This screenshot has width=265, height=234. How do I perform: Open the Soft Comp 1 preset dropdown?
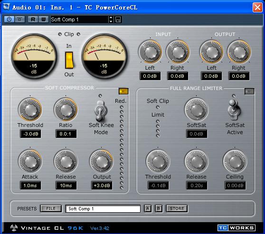(x=79, y=19)
